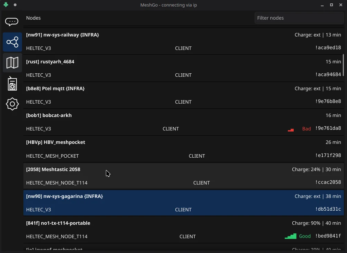347x253 pixels.
Task: Open the Map view icon
Action: point(12,63)
